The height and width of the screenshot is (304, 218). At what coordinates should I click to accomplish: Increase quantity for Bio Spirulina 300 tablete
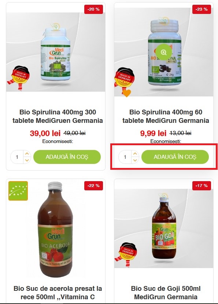click(x=27, y=154)
